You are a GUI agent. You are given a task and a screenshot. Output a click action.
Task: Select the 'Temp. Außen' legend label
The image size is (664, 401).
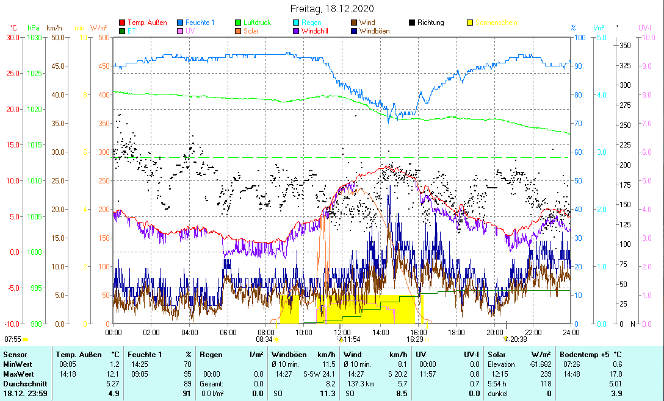pyautogui.click(x=147, y=23)
